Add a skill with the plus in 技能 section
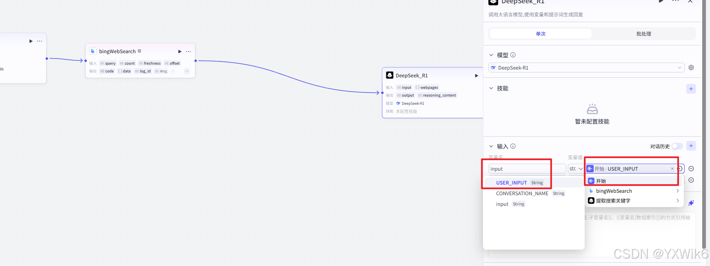The image size is (710, 266). (691, 89)
